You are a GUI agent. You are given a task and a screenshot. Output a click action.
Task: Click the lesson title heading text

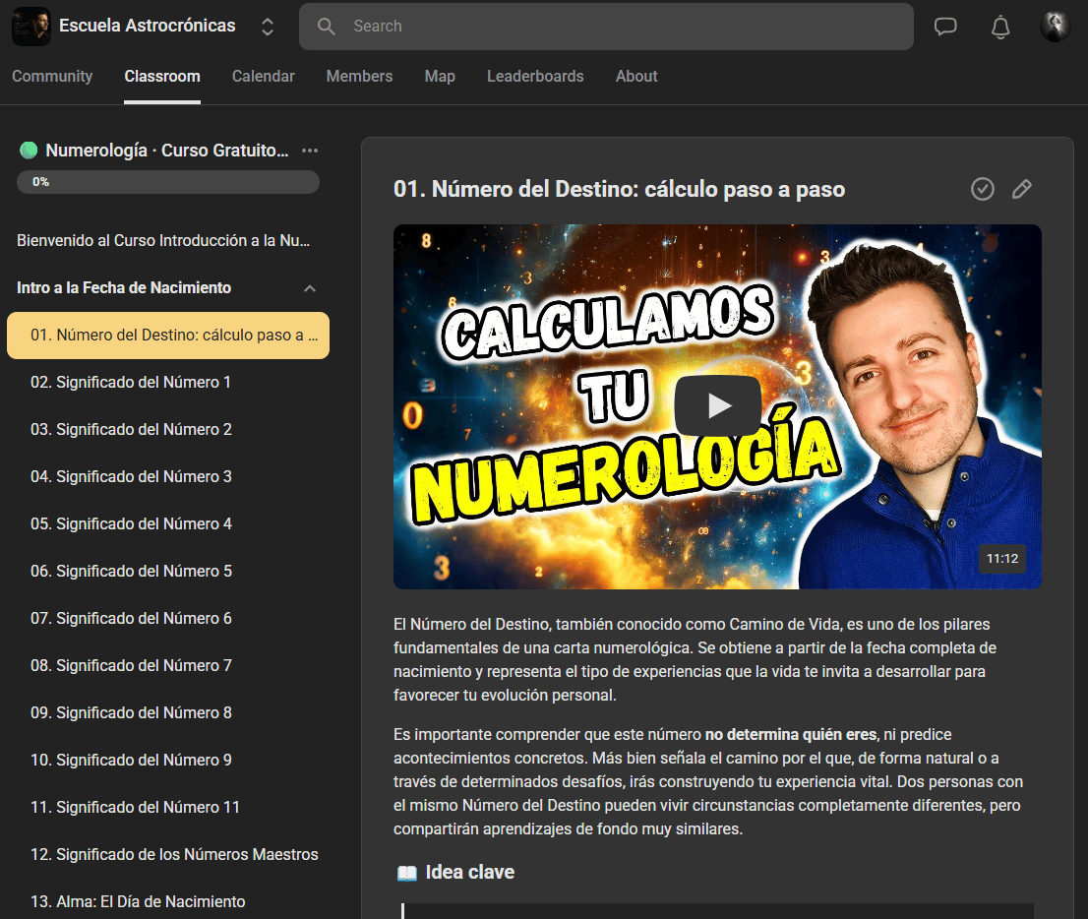619,189
